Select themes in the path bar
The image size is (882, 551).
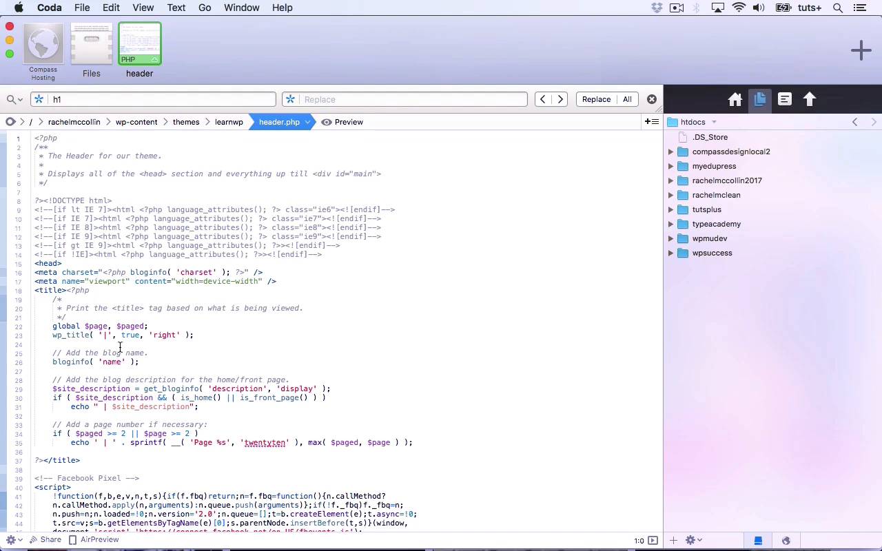[186, 122]
